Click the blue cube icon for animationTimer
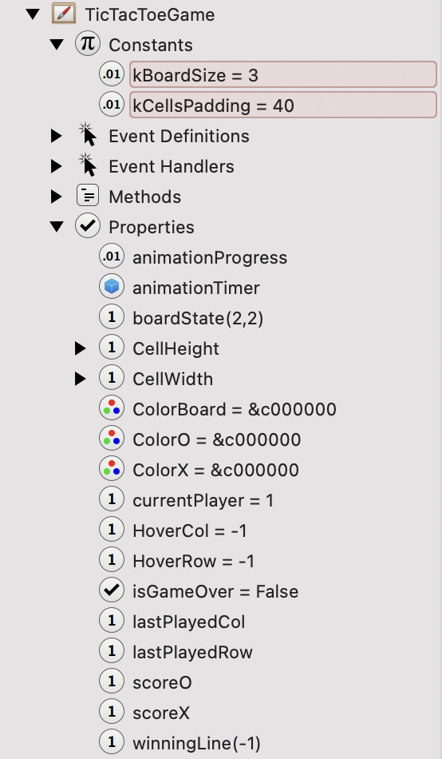This screenshot has width=442, height=759. click(112, 287)
